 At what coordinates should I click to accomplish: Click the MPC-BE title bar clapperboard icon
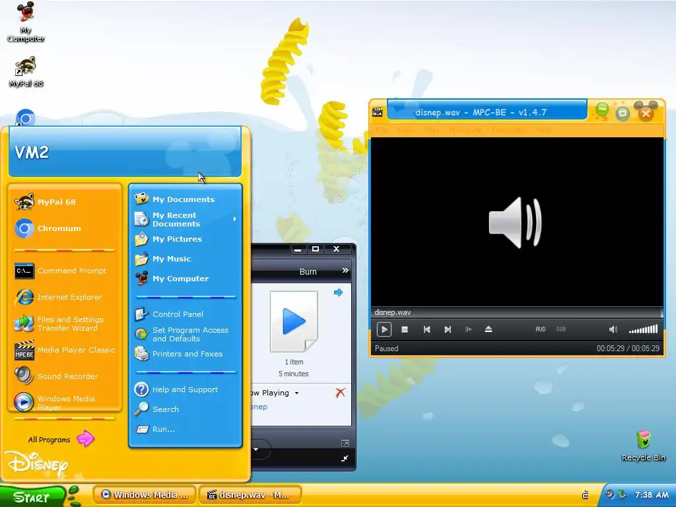pos(378,112)
